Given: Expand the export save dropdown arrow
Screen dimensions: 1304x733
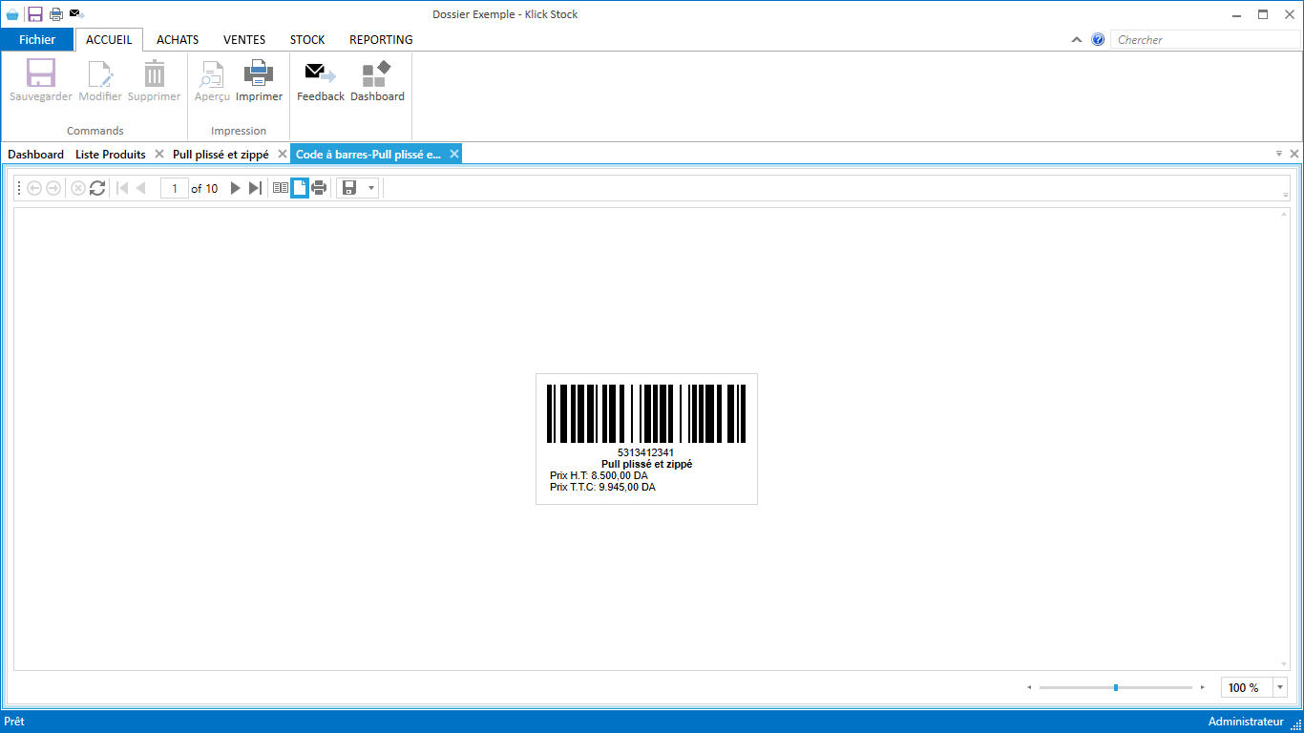Looking at the screenshot, I should click(371, 188).
